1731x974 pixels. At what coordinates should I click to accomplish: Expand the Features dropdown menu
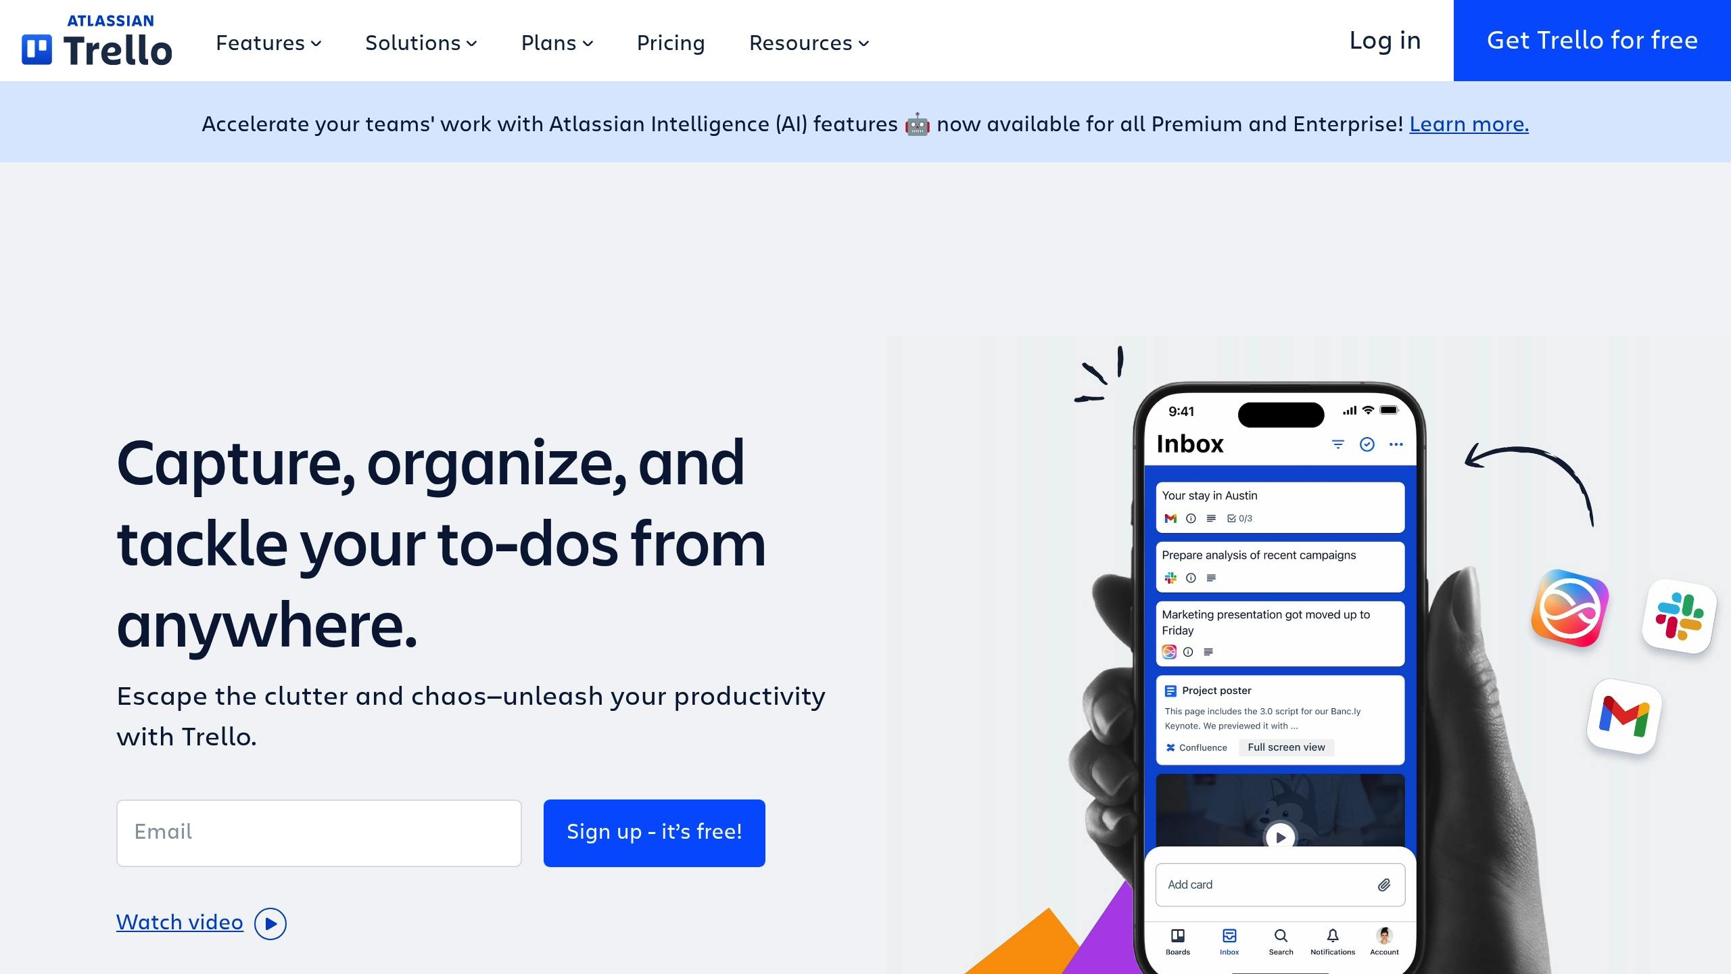tap(268, 42)
